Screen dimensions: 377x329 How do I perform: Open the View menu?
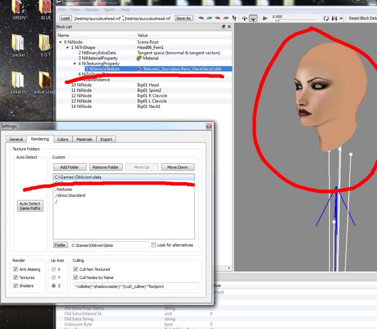pos(75,10)
